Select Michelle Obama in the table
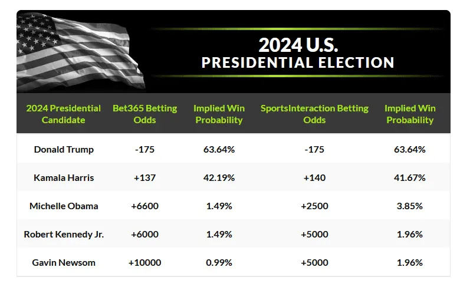This screenshot has width=460, height=287. tap(64, 206)
